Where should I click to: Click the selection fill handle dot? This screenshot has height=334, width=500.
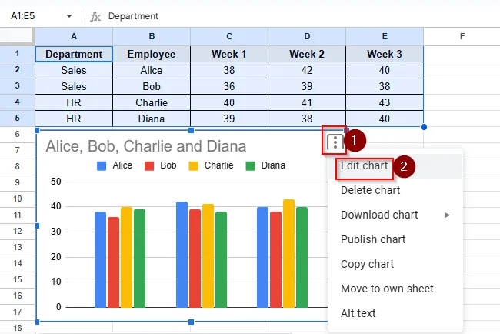[x=424, y=127]
